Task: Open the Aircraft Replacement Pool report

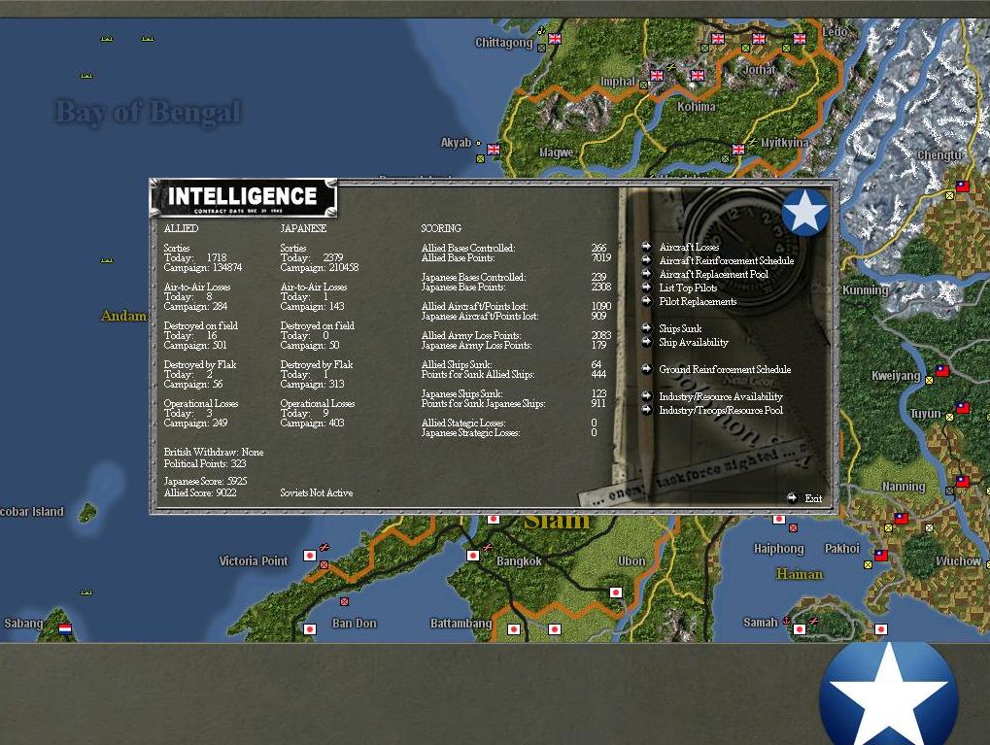Action: [x=713, y=274]
